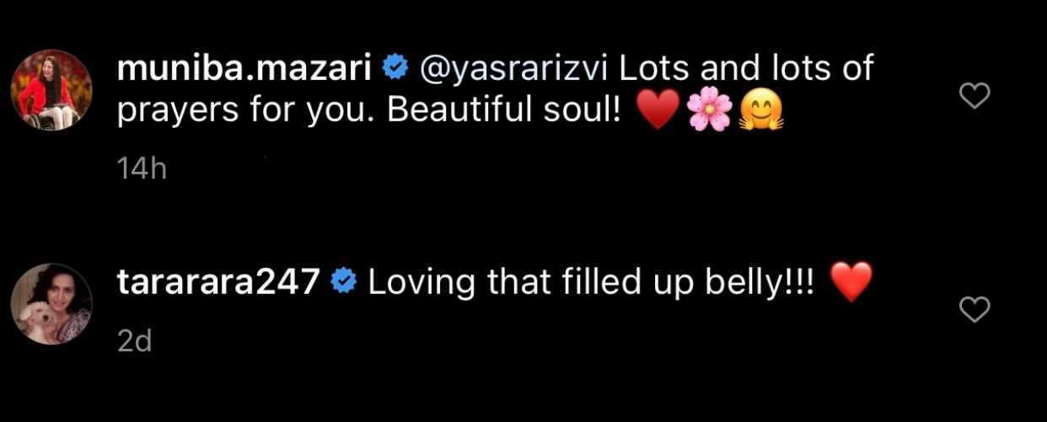1047x422 pixels.
Task: Like tararara247's comment with the heart
Action: coord(975,311)
